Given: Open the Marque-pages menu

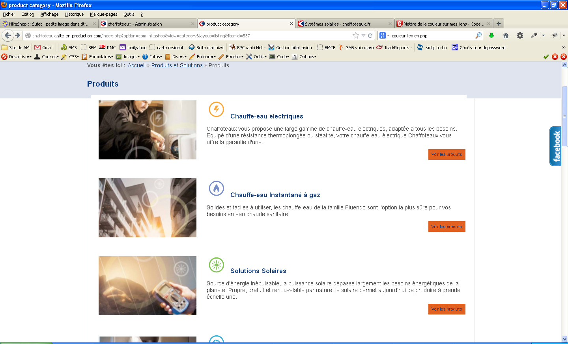Looking at the screenshot, I should pos(103,14).
